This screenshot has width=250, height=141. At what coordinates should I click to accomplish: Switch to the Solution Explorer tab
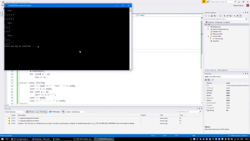click(x=210, y=70)
